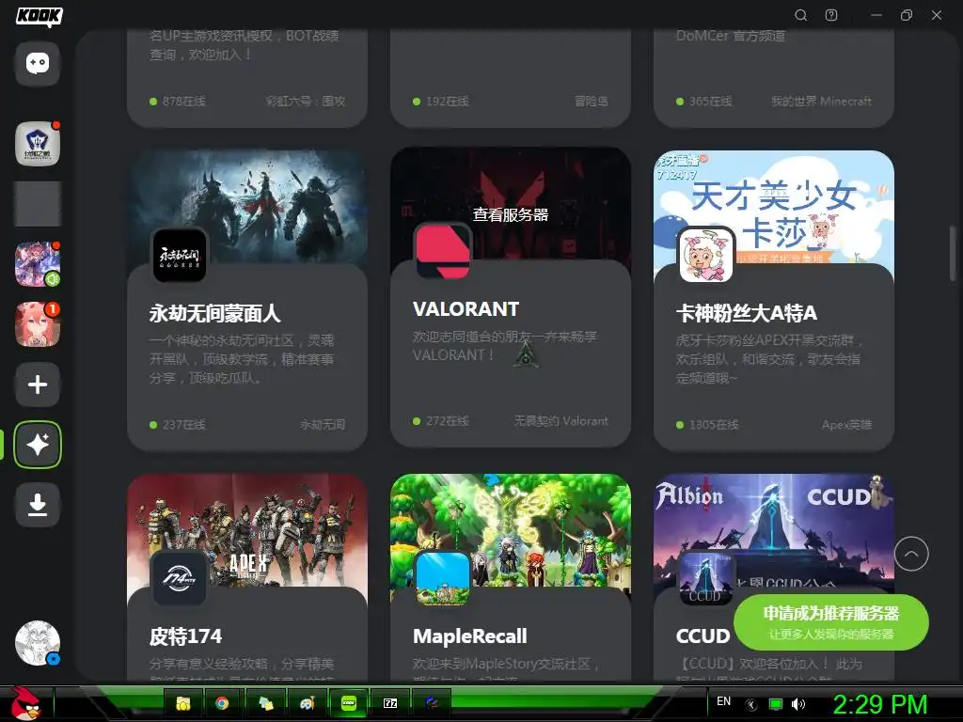Click 申请成为推荐服务器 green button
Image resolution: width=963 pixels, height=722 pixels.
point(831,622)
